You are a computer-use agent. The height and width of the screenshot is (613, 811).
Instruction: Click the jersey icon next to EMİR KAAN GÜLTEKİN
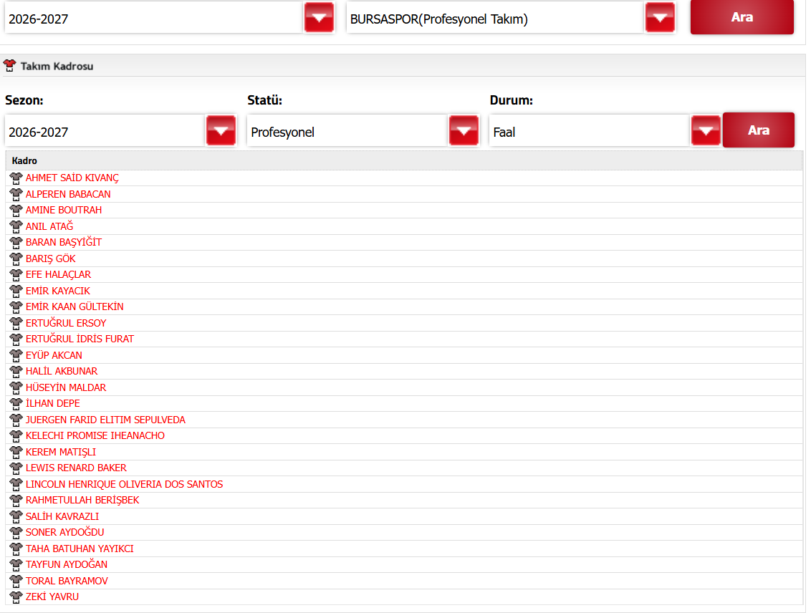pos(16,307)
